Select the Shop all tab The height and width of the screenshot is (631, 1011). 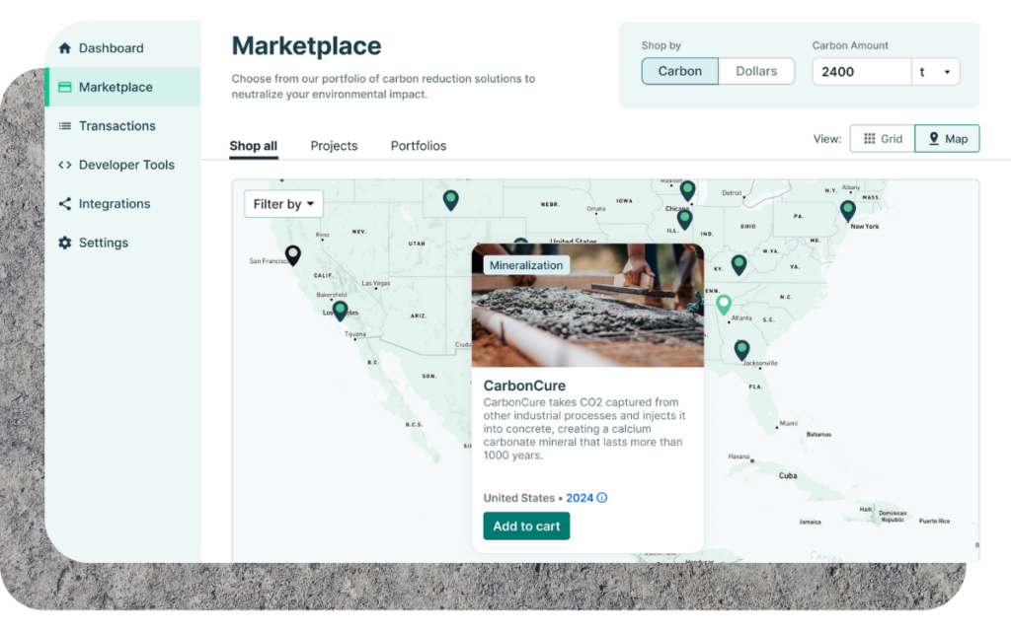pyautogui.click(x=254, y=146)
